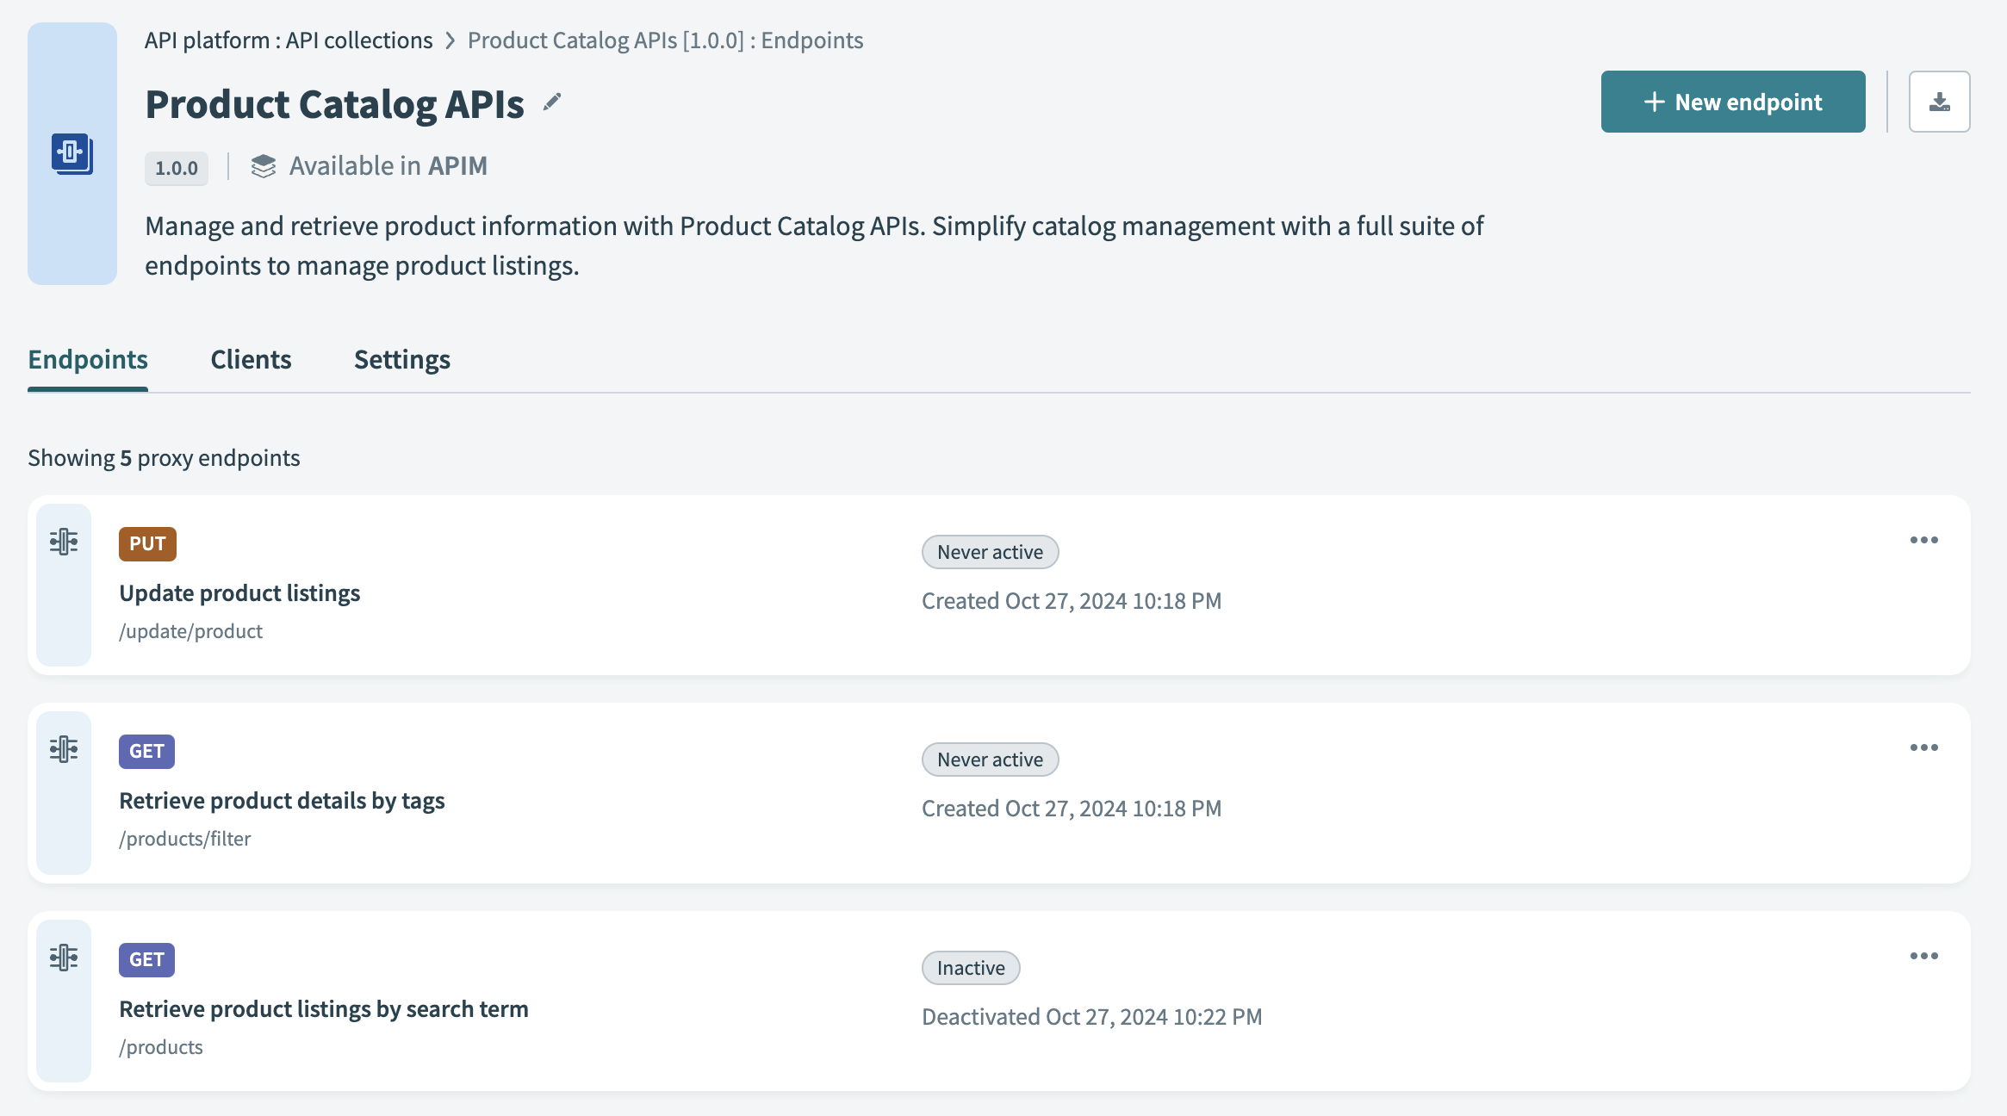Click the proxy icon on Retrieve product listings by search term
Image resolution: width=2007 pixels, height=1116 pixels.
click(64, 957)
